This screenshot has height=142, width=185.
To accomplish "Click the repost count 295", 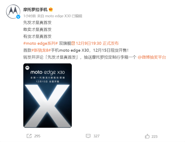I will click(37, 136).
